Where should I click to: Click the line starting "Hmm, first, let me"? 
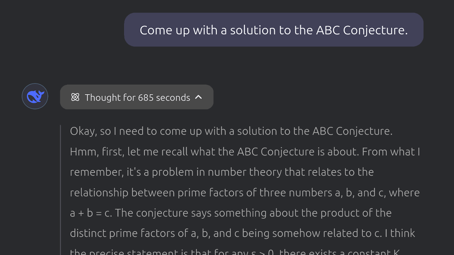[x=245, y=151]
